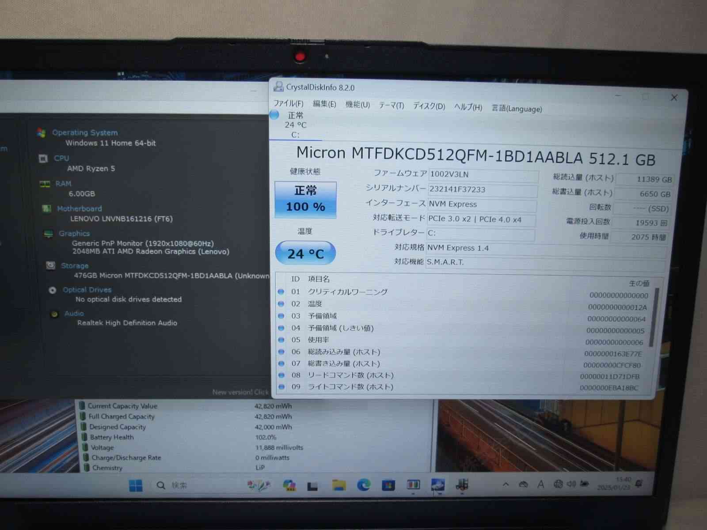Click the blue status dot for row 05 使用率
Viewport: 707px width, 530px height.
pyautogui.click(x=281, y=340)
